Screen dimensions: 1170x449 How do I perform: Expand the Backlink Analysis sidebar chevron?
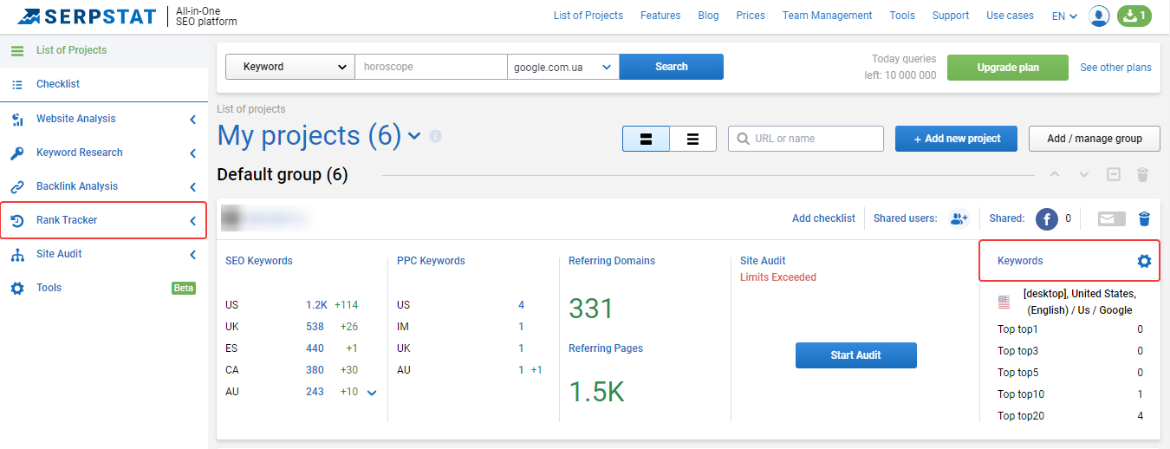[193, 186]
